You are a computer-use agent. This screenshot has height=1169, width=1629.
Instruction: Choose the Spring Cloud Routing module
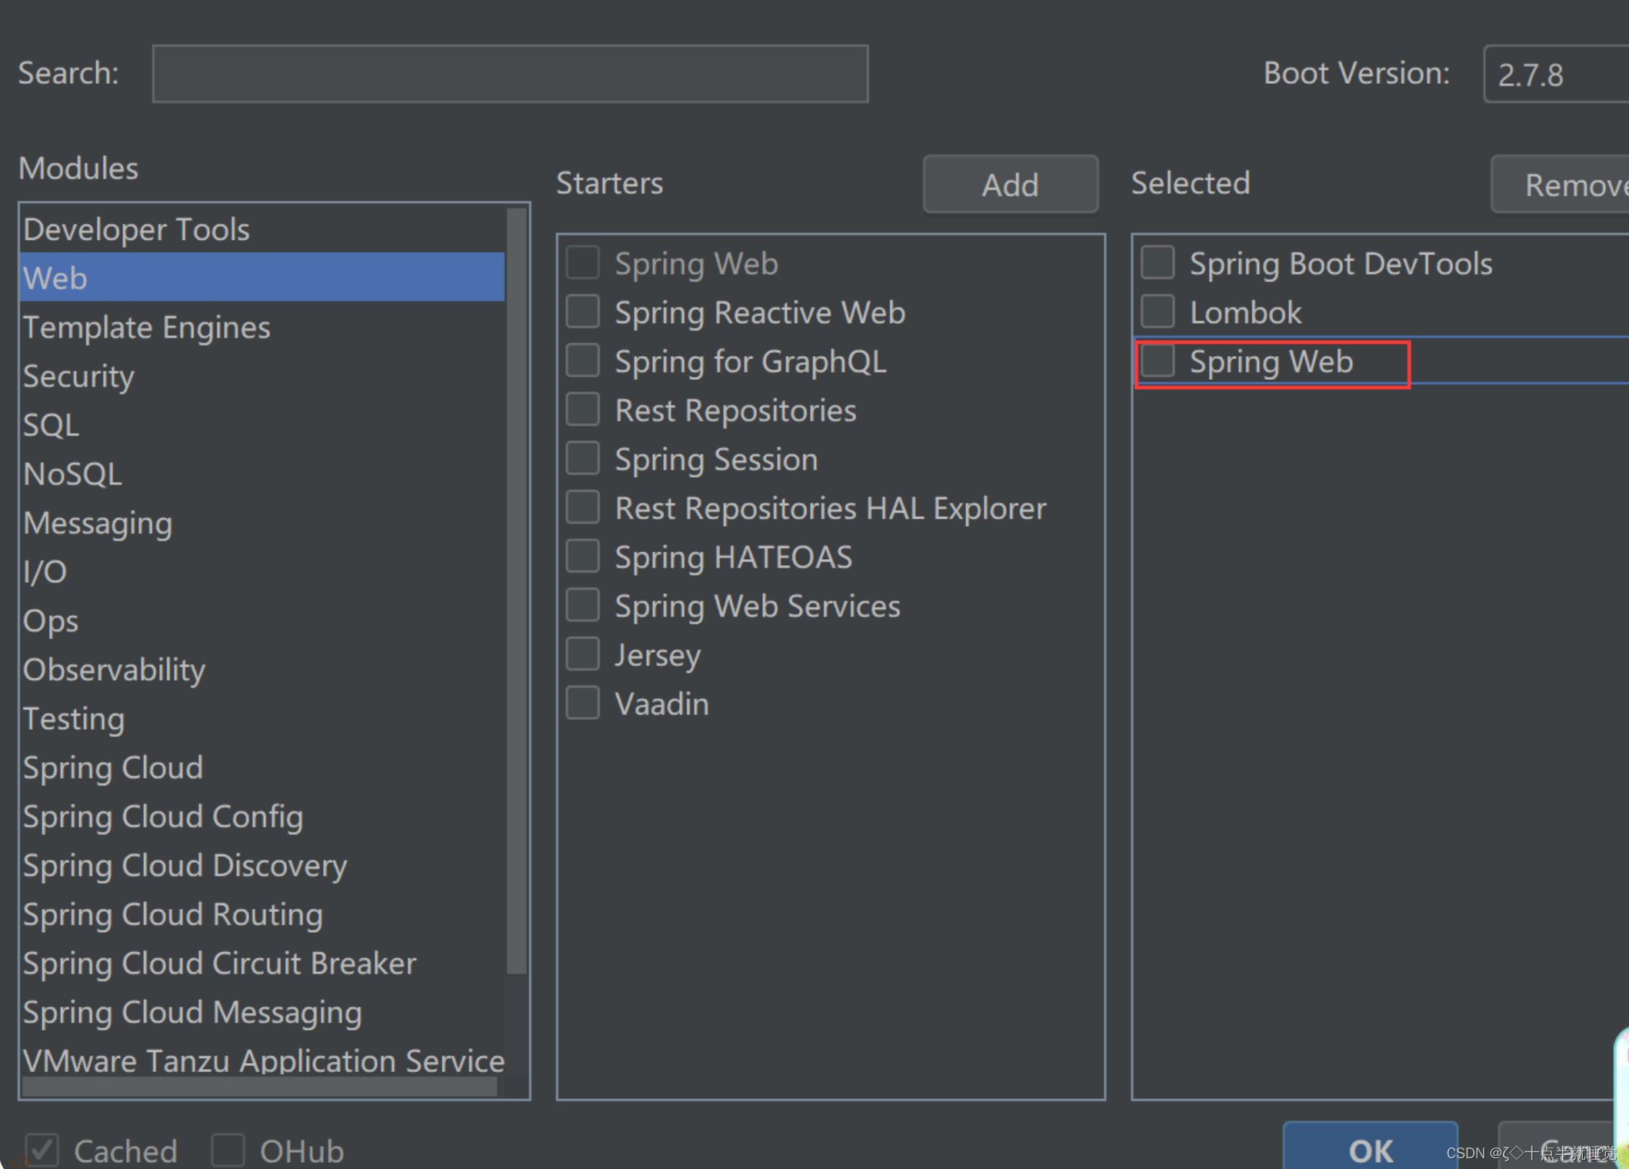coord(172,914)
